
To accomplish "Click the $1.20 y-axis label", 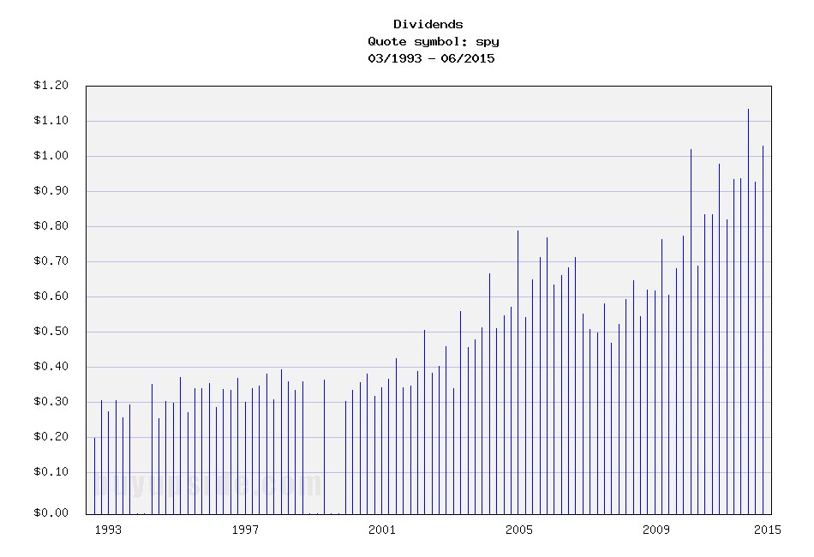I will click(x=51, y=86).
